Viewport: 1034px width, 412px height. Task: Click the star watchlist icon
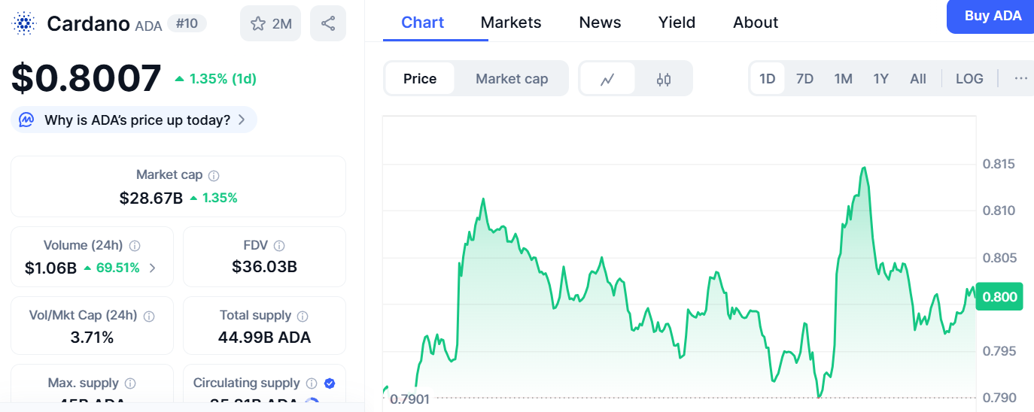coord(258,23)
